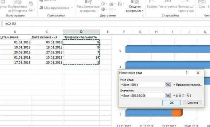This screenshot has width=210, height=127.
Task: Select column C header
Action: click(x=47, y=32)
